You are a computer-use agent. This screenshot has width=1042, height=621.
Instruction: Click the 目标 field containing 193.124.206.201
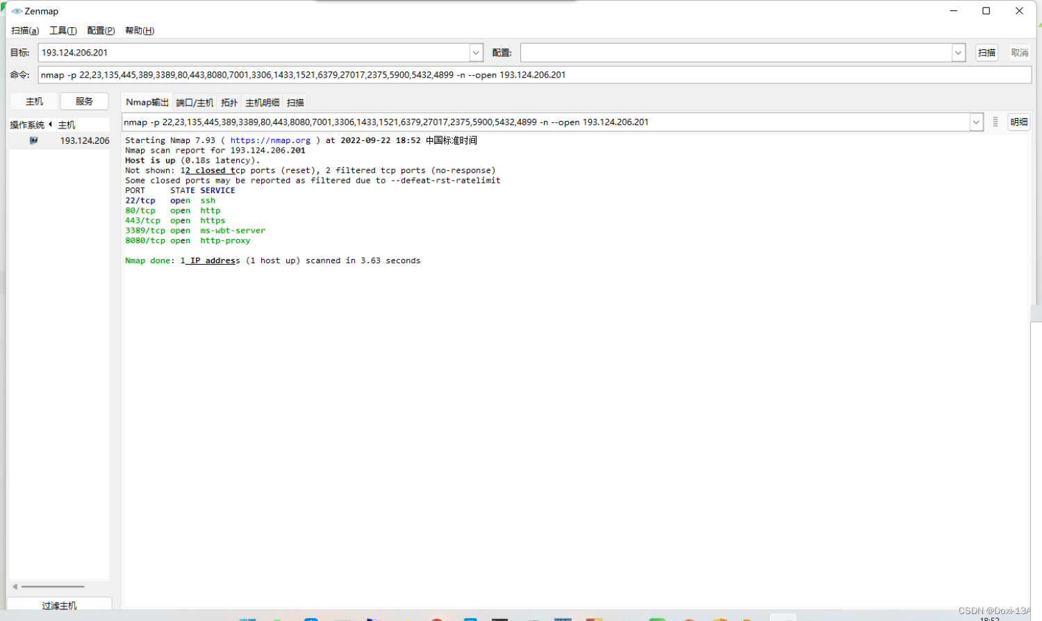click(x=254, y=53)
